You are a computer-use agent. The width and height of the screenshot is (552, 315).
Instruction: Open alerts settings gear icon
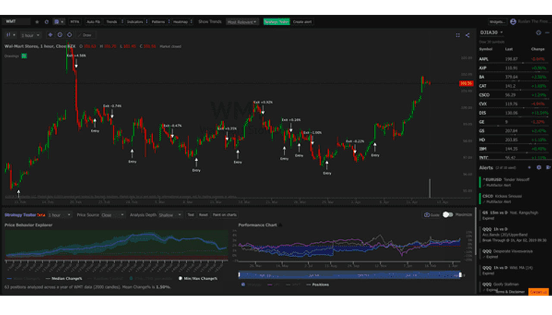coord(539,167)
